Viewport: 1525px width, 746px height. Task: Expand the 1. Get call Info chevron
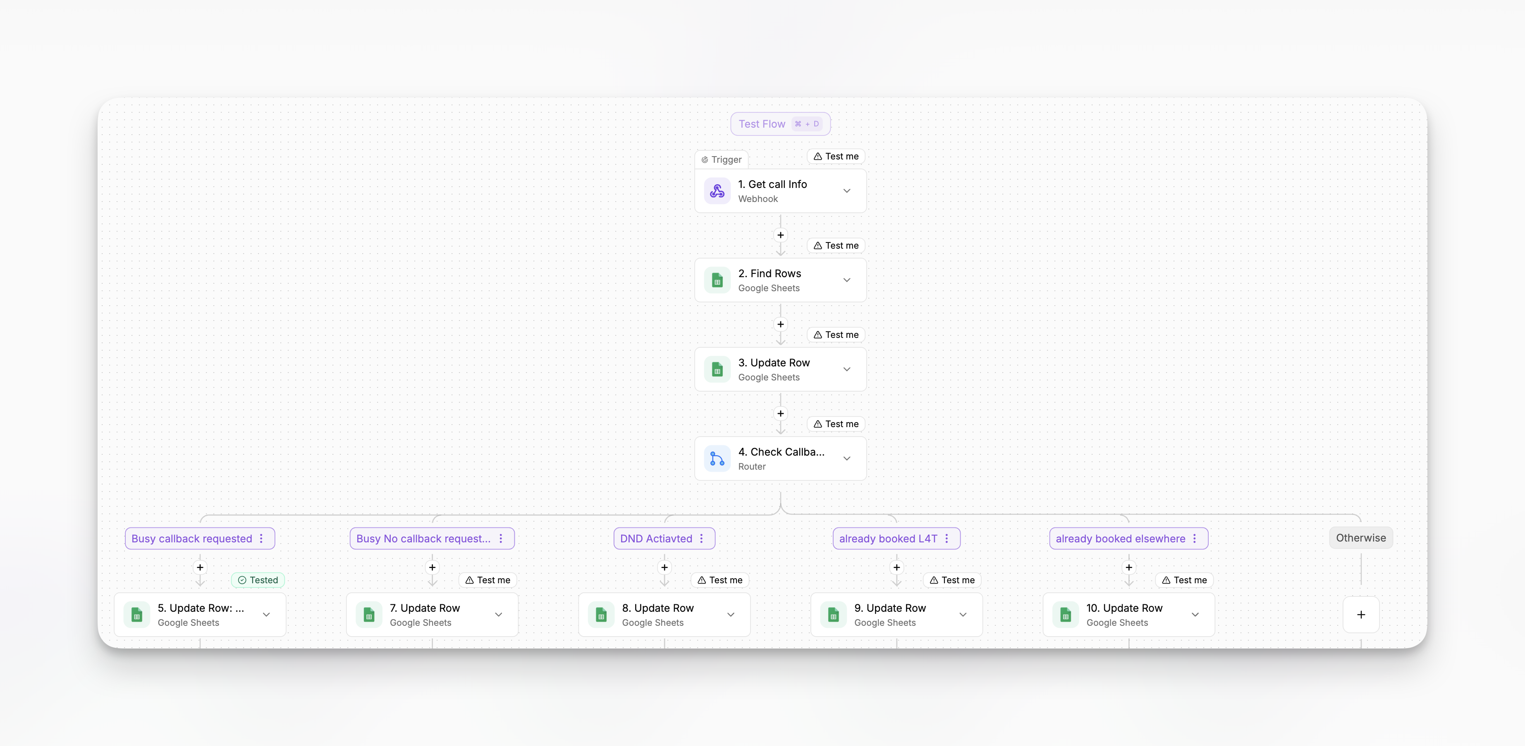[846, 191]
